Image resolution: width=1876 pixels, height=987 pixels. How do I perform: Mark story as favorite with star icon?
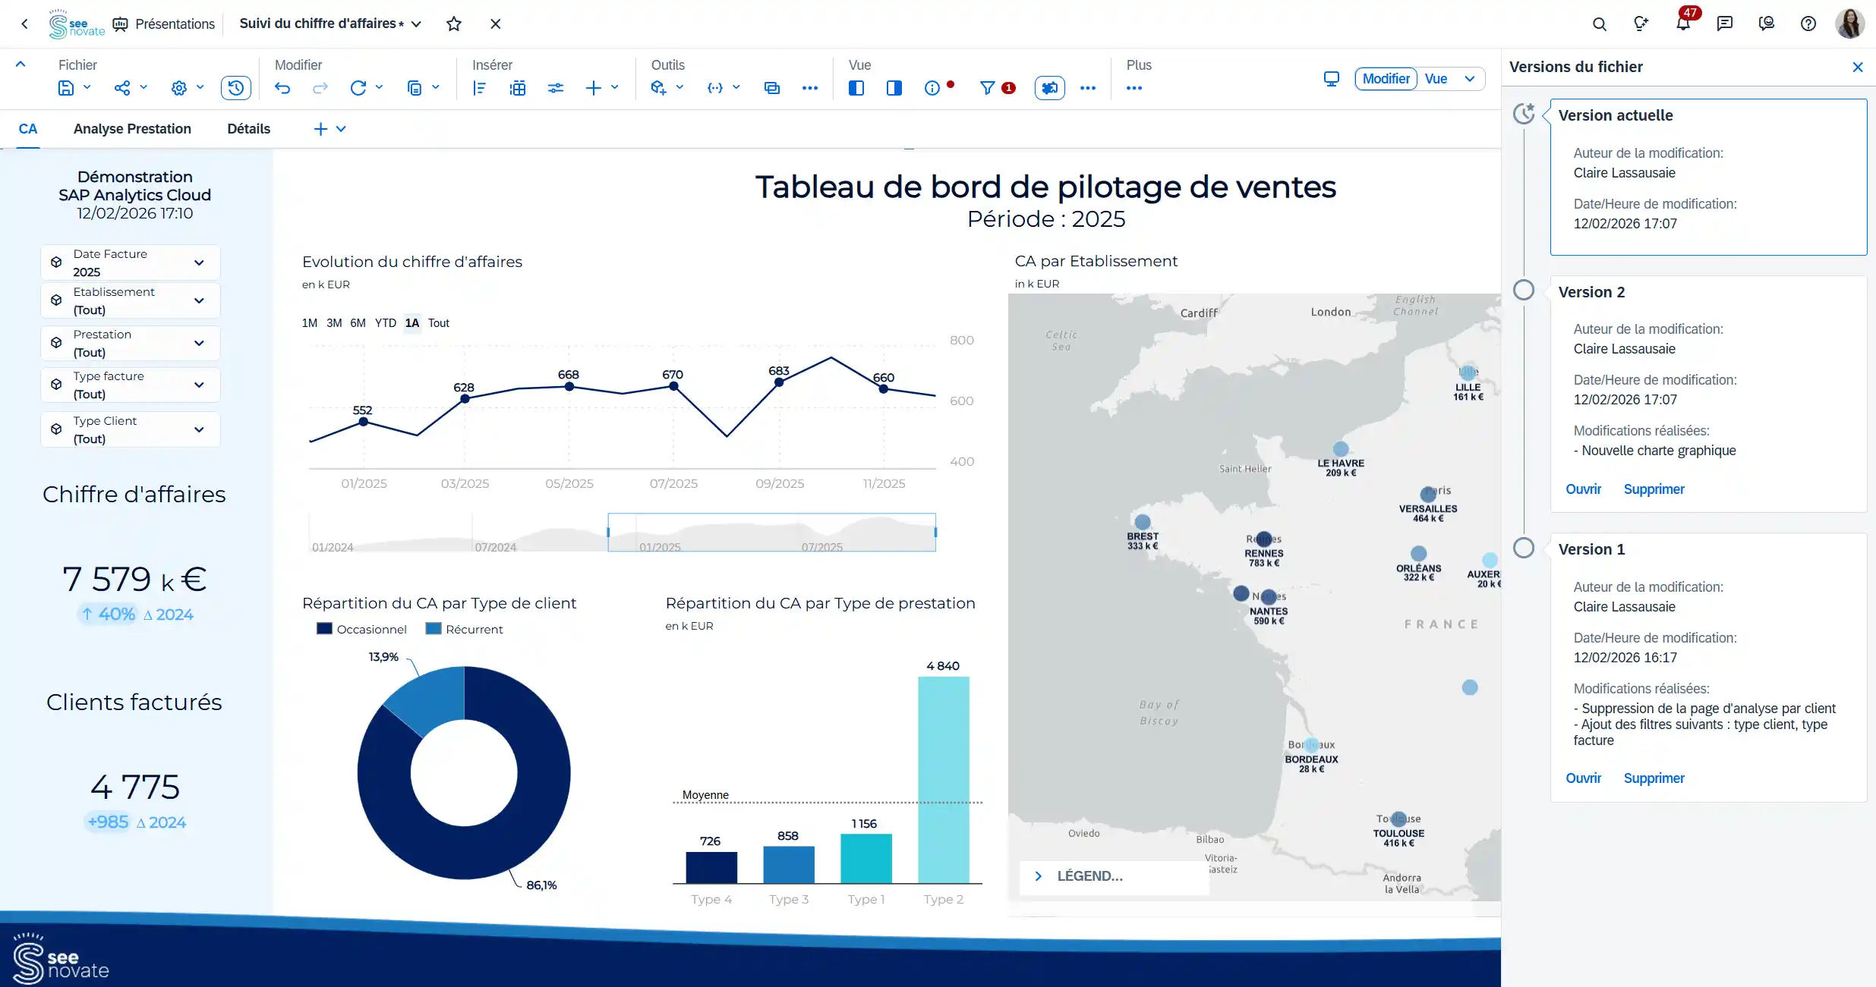point(454,24)
